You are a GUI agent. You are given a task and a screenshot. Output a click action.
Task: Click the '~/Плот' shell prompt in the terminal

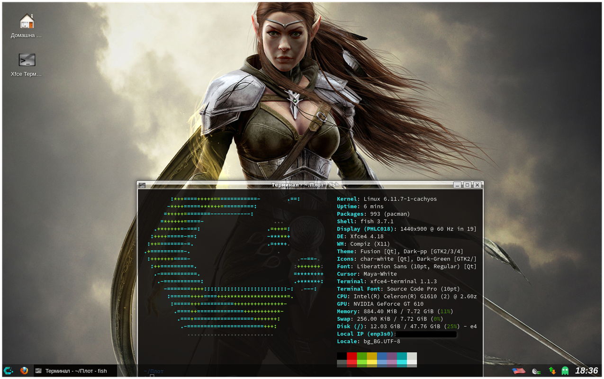[x=153, y=371]
